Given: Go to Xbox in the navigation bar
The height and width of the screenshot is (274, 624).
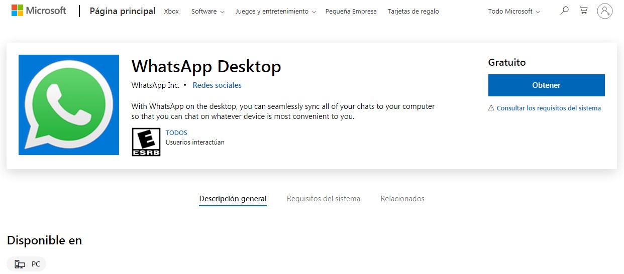Looking at the screenshot, I should (171, 11).
